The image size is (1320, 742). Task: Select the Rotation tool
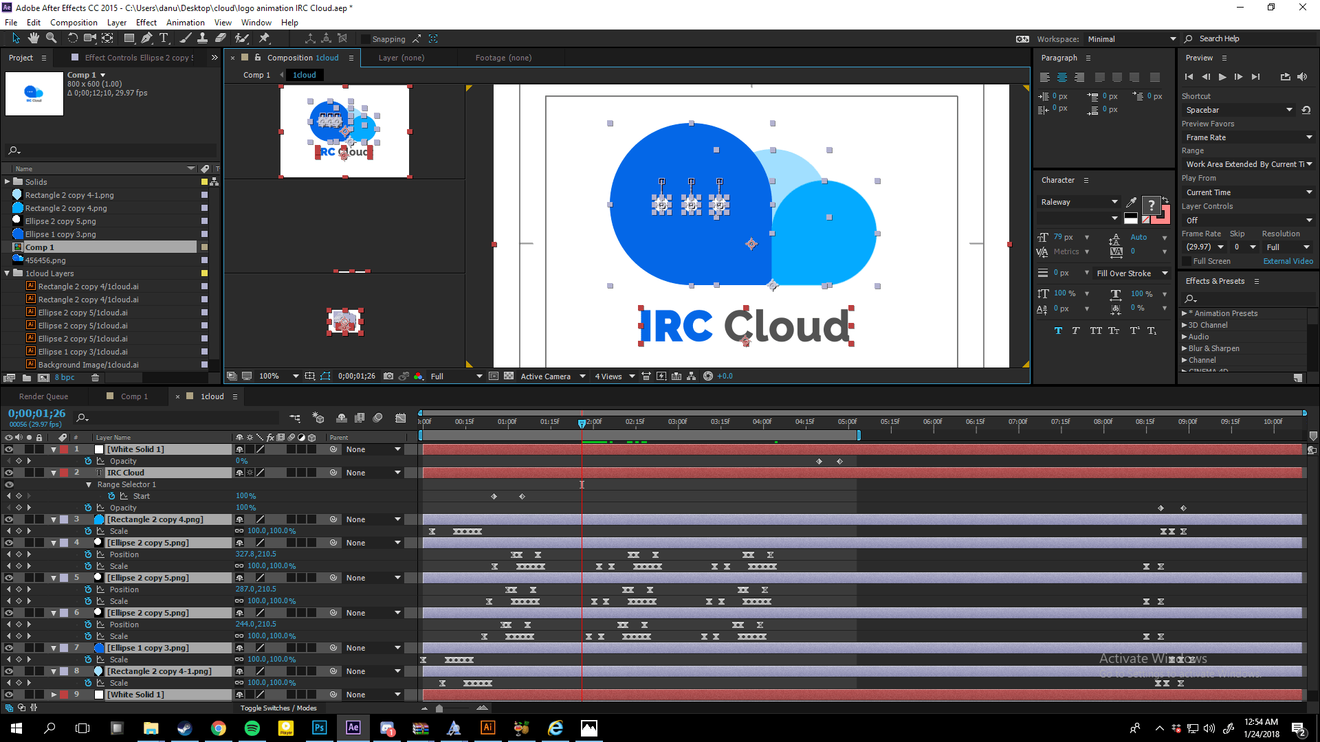pos(72,38)
